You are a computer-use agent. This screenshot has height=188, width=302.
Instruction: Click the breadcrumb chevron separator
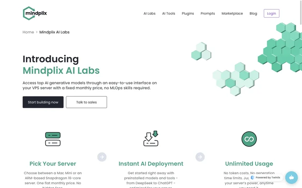(x=36, y=32)
